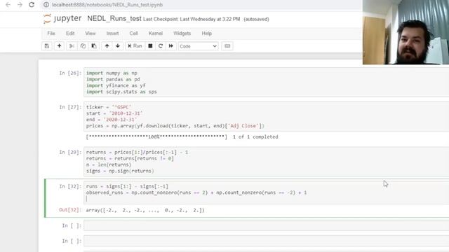
Task: Open the command palette keyboard icon
Action: [227, 46]
